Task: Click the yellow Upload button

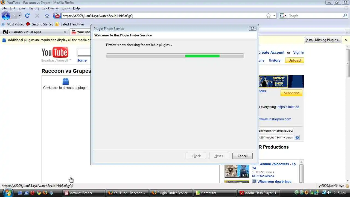Action: tap(294, 60)
